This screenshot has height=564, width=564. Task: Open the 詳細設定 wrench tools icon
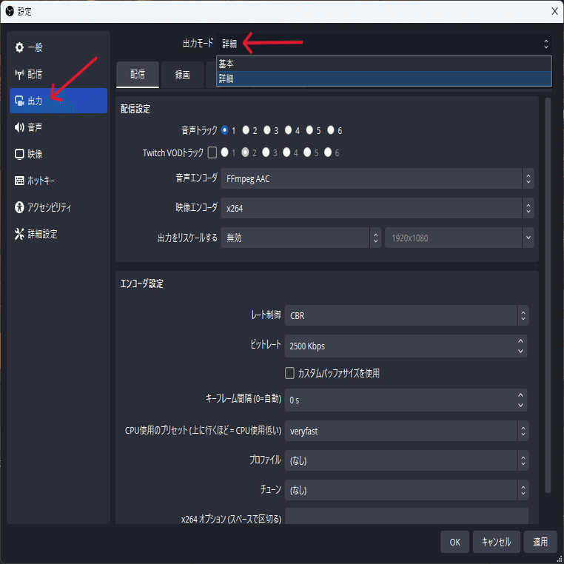pos(19,234)
